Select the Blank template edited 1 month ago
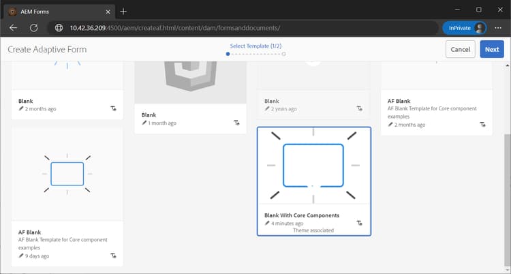 tap(190, 97)
